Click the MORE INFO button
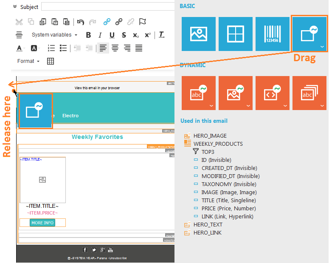This screenshot has height=263, width=329. click(42, 223)
